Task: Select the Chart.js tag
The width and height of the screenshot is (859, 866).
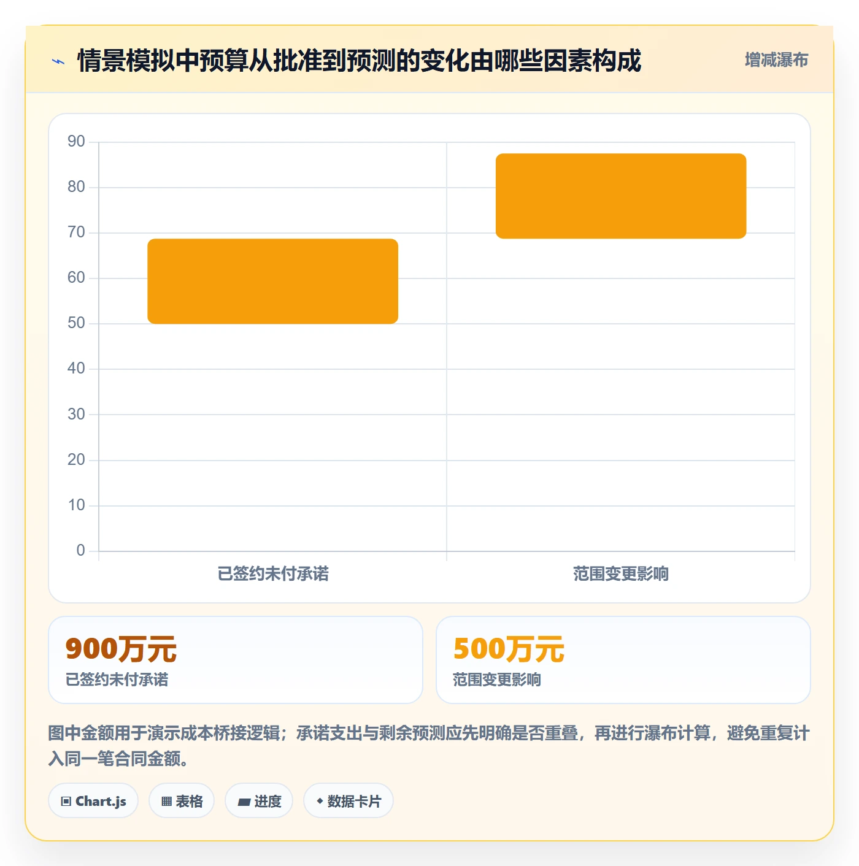Action: 93,800
